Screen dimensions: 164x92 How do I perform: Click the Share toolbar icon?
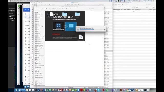click(x=71, y=9)
